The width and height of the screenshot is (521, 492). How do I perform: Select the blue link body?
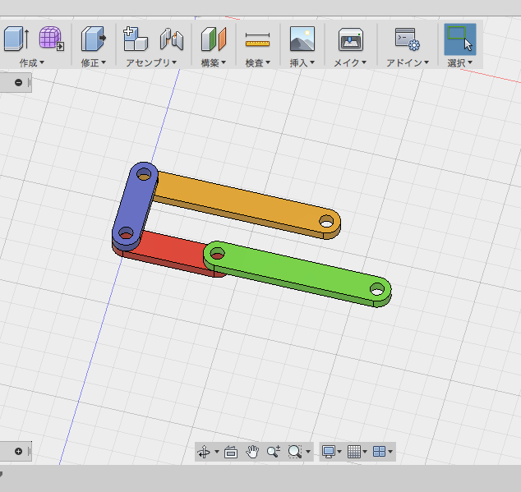[x=136, y=206]
